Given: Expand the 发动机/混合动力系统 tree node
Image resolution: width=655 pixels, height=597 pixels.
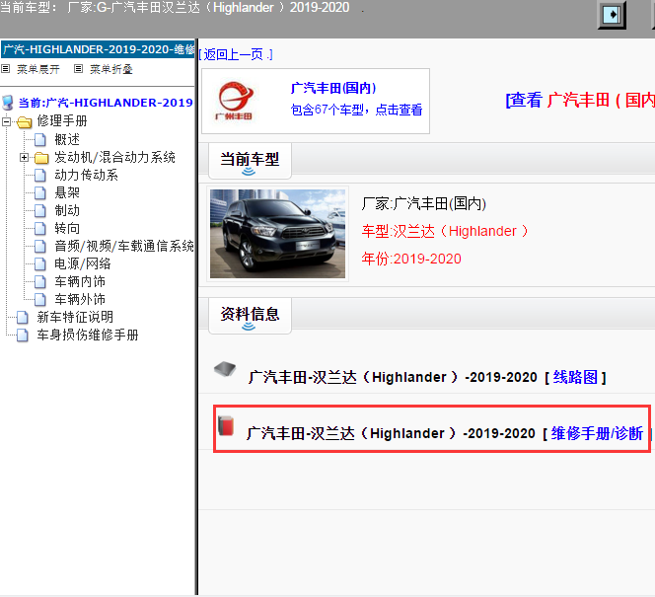Looking at the screenshot, I should pos(24,158).
